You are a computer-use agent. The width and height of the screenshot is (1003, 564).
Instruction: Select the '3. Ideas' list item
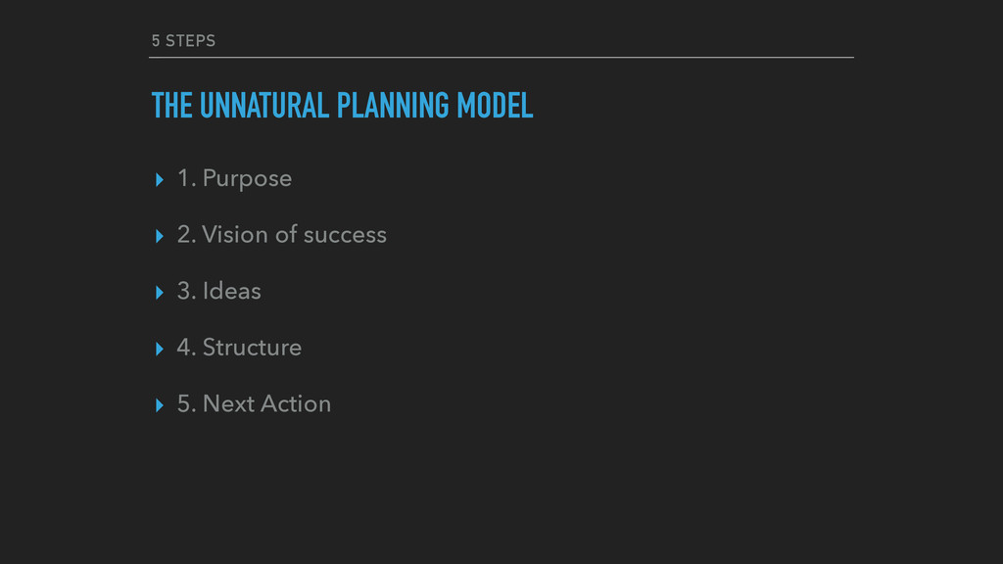tap(218, 291)
